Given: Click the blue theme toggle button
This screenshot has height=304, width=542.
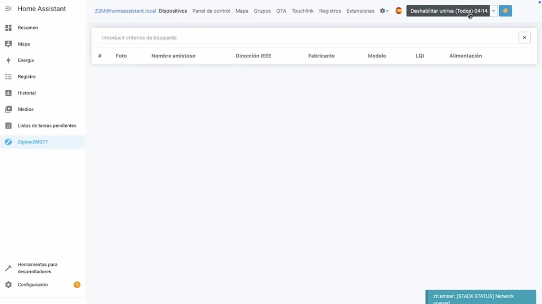Looking at the screenshot, I should [505, 11].
